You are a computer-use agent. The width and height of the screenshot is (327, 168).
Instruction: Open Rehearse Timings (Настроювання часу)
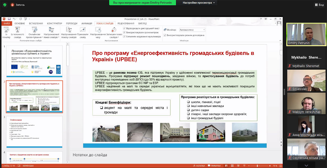(x=98, y=32)
